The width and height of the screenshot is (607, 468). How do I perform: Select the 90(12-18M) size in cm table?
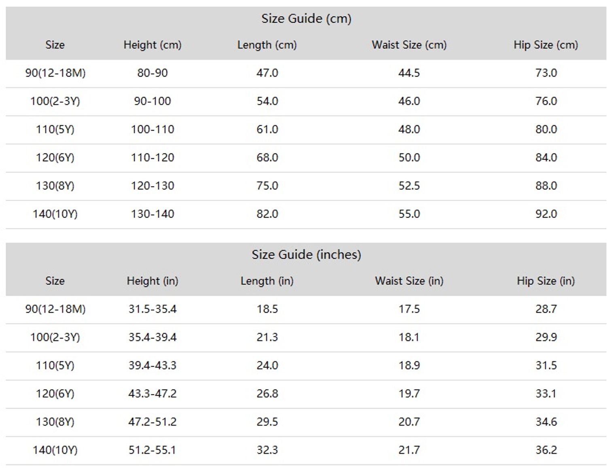point(55,73)
